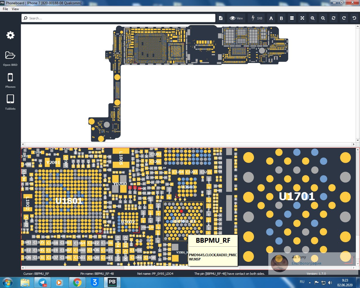Click the red highlighted pin on BBPMU_RF
The height and width of the screenshot is (288, 360).
[x=181, y=211]
